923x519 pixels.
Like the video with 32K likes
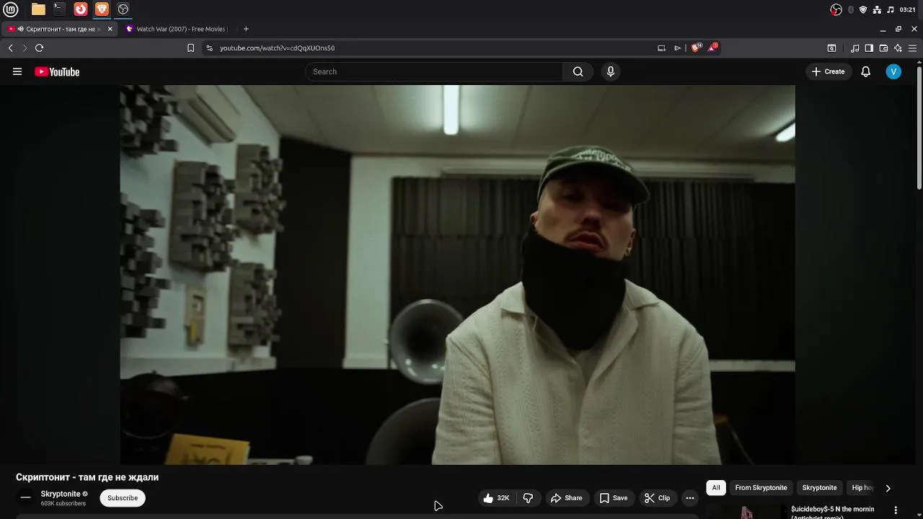click(497, 498)
